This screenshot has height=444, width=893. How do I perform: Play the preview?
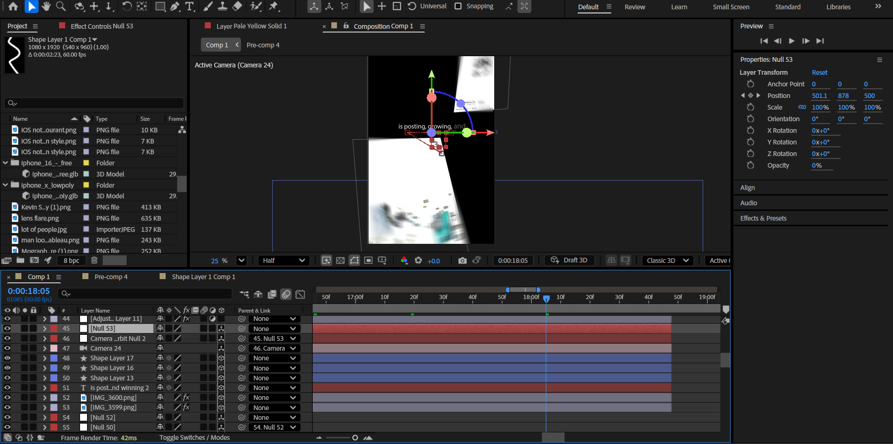tap(792, 41)
